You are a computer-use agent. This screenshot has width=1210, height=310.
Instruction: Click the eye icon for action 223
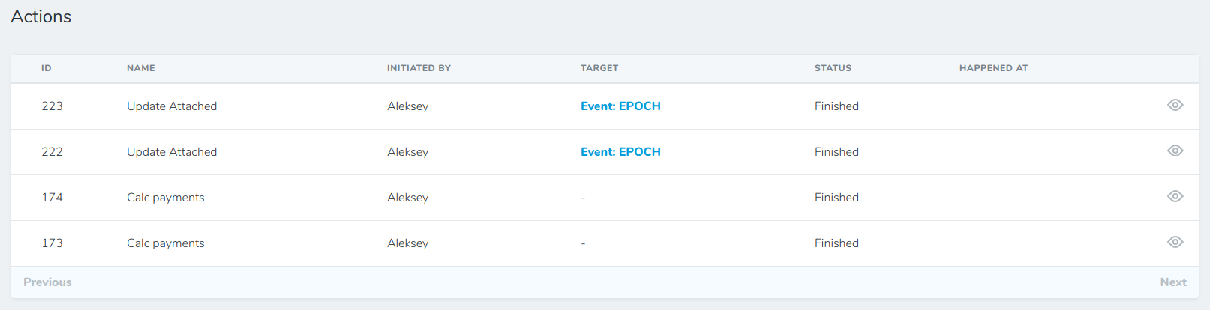[x=1175, y=106]
